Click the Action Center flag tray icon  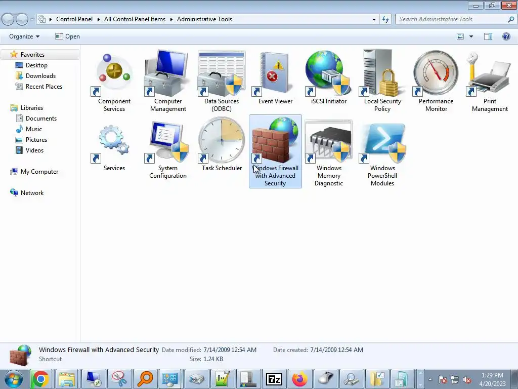[x=443, y=380]
